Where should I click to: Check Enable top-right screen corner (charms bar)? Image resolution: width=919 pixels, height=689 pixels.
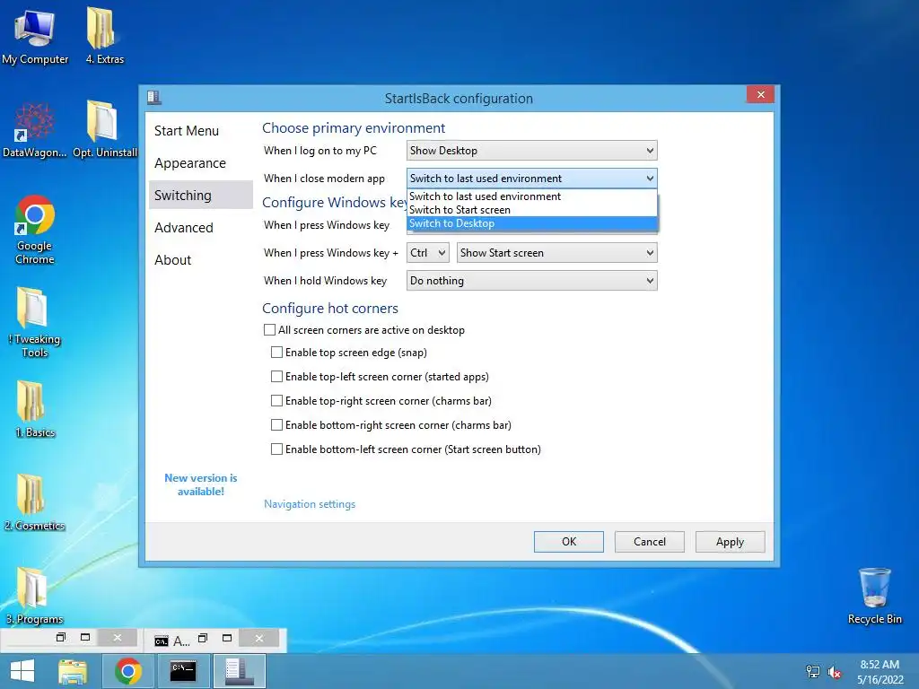pos(276,401)
